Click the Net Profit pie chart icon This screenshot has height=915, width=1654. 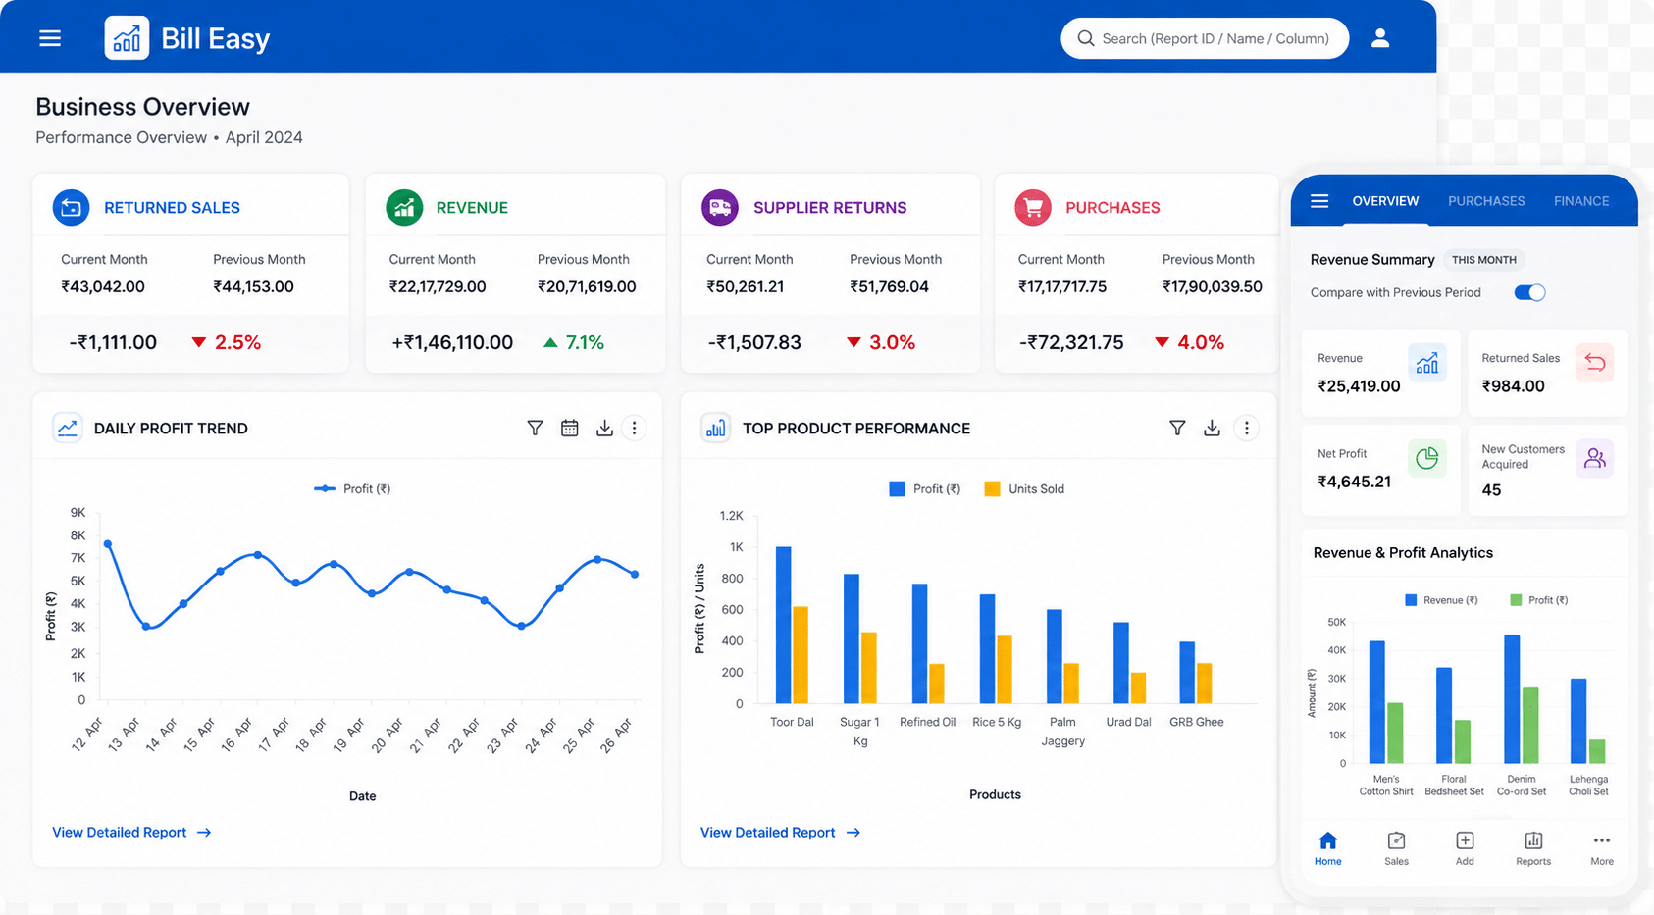[1427, 458]
